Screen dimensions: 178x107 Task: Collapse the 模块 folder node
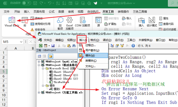(43, 86)
